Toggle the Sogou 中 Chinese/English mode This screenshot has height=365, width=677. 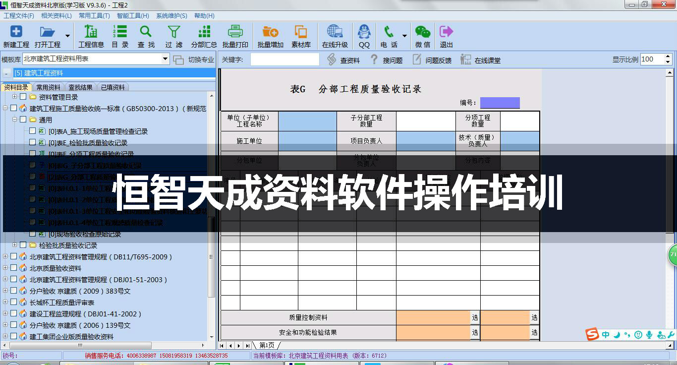606,335
